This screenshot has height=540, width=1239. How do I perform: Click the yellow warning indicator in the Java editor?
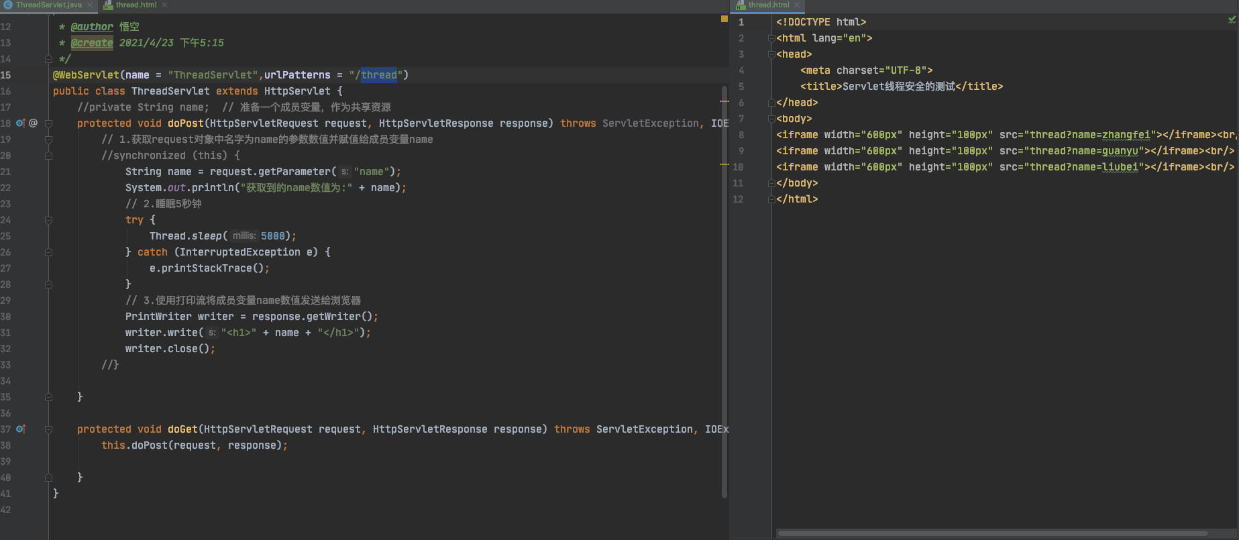pyautogui.click(x=724, y=19)
